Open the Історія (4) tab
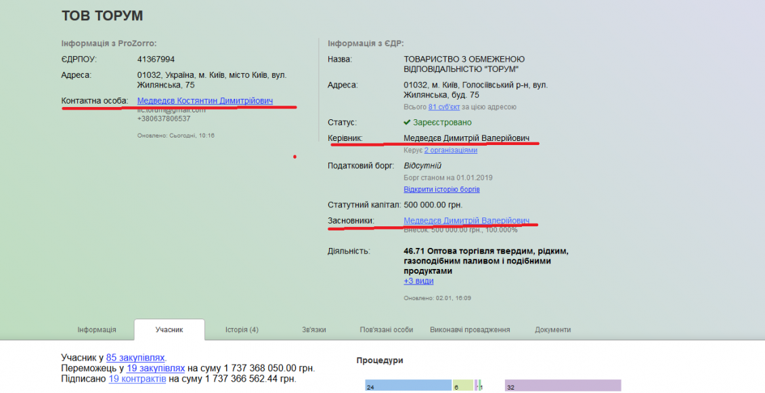765x393 pixels. pyautogui.click(x=242, y=329)
